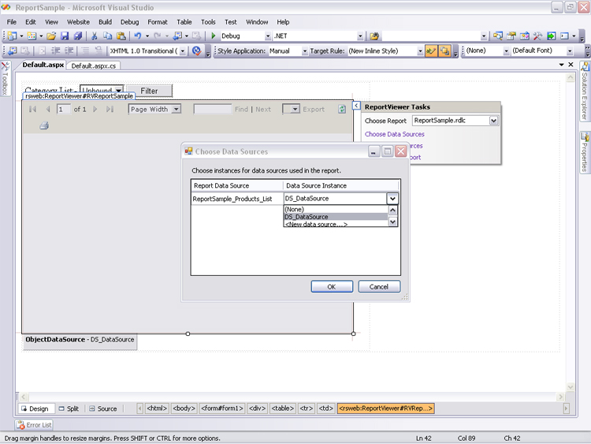Open the Properties Window toolbar icon

(511, 35)
